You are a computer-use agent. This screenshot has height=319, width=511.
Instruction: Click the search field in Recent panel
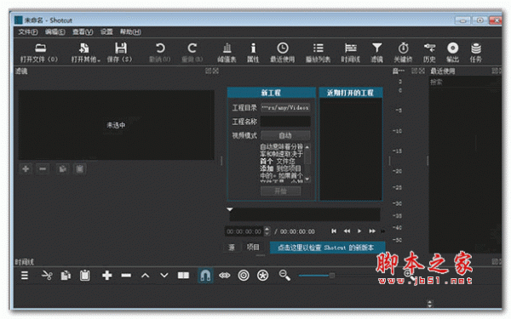click(x=464, y=83)
